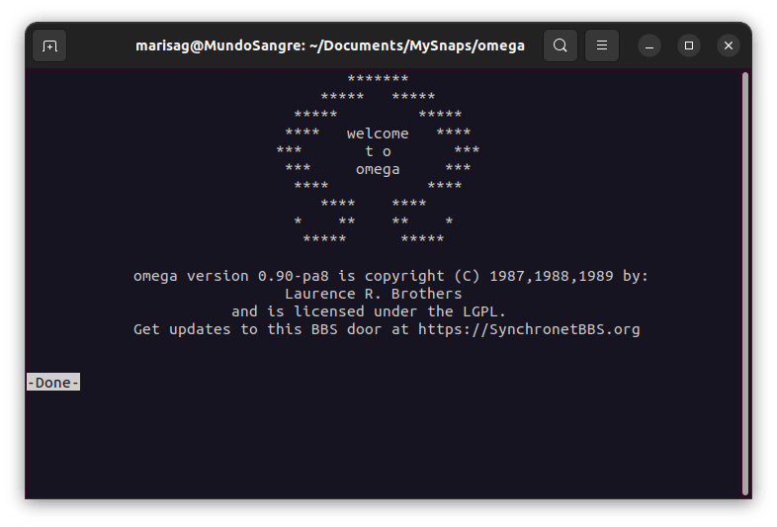Open the hamburger main menu
This screenshot has width=777, height=527.
(x=602, y=45)
